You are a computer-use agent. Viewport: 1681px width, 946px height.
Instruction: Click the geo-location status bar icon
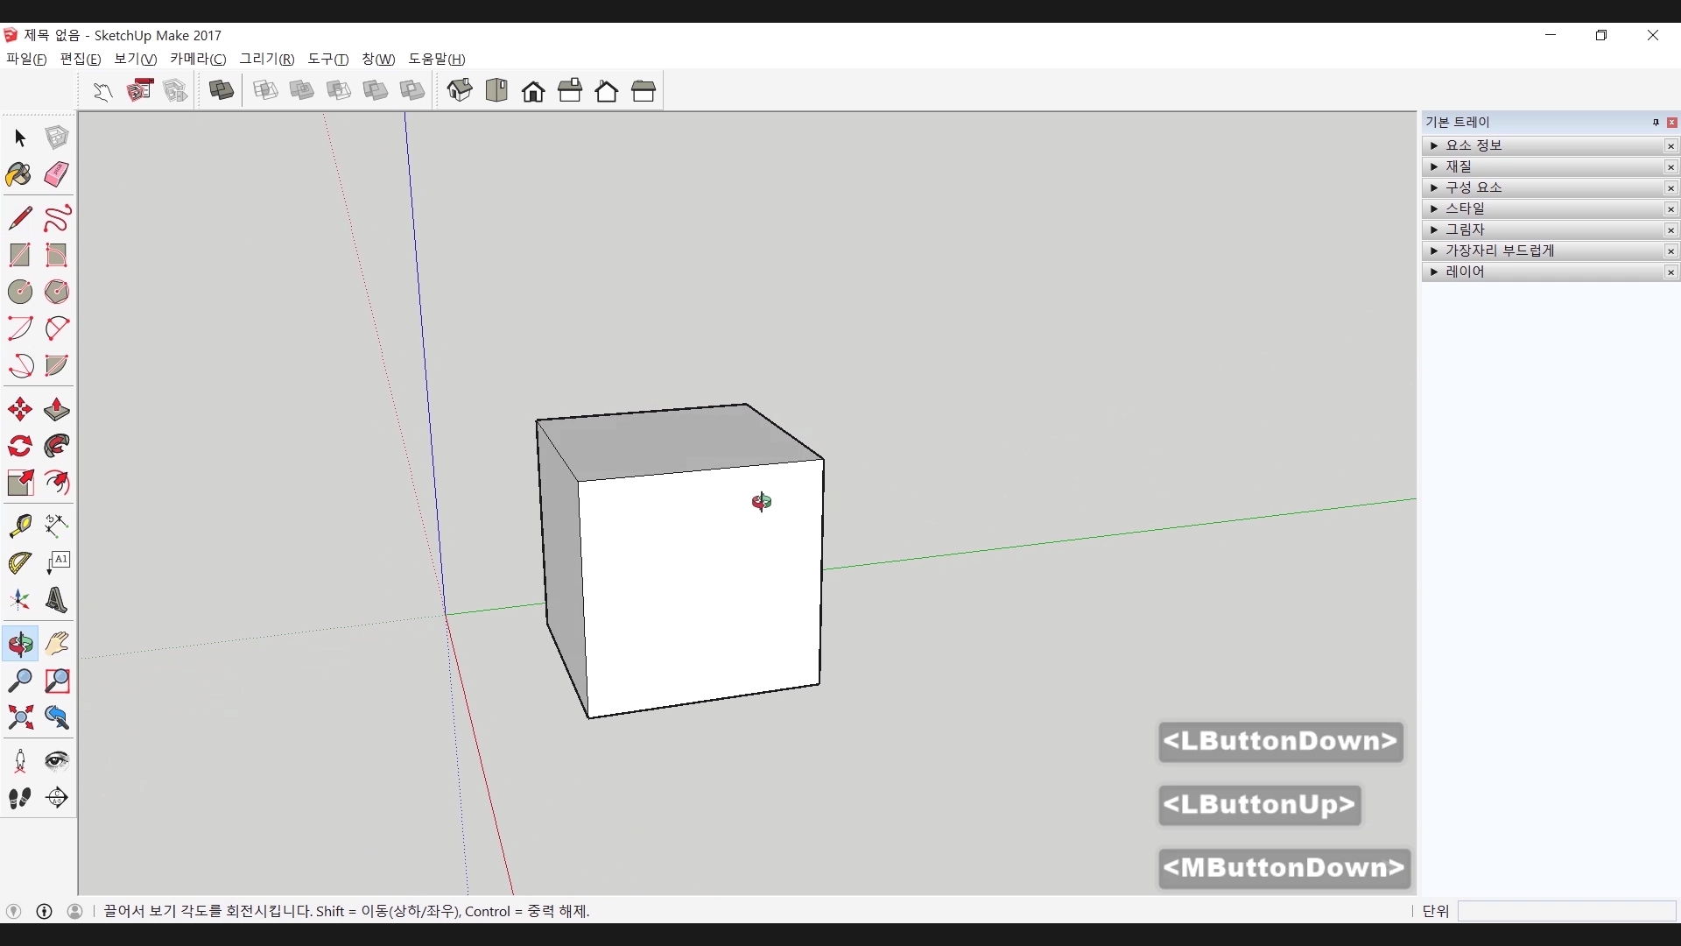13,911
